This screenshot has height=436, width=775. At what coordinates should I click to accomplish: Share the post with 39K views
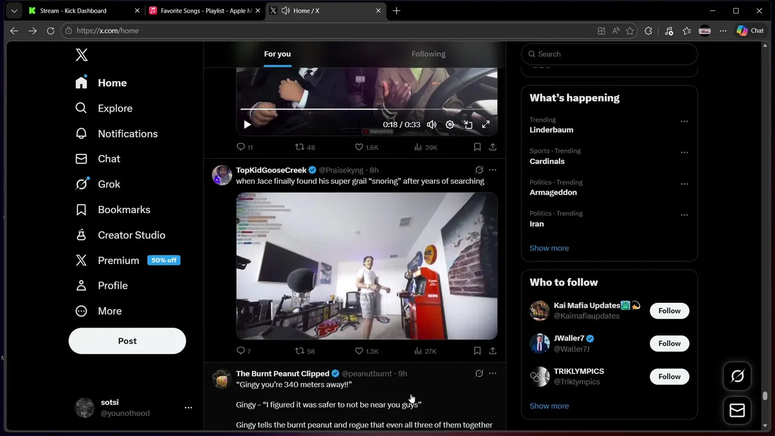click(493, 147)
